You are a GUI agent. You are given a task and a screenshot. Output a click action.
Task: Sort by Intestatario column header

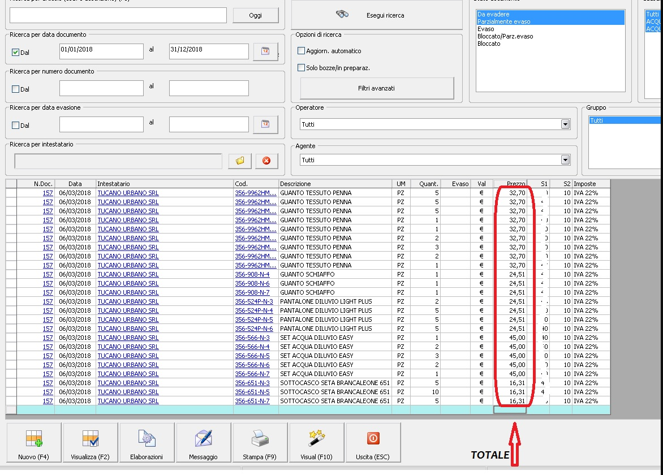pos(165,184)
